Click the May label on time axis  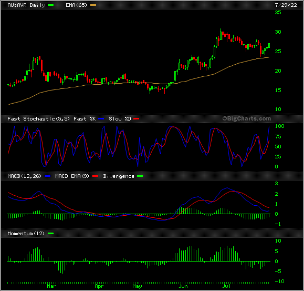click(x=137, y=286)
